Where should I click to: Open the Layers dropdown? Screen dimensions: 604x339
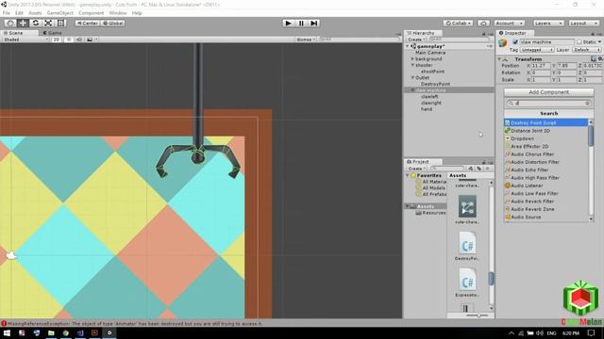point(548,23)
